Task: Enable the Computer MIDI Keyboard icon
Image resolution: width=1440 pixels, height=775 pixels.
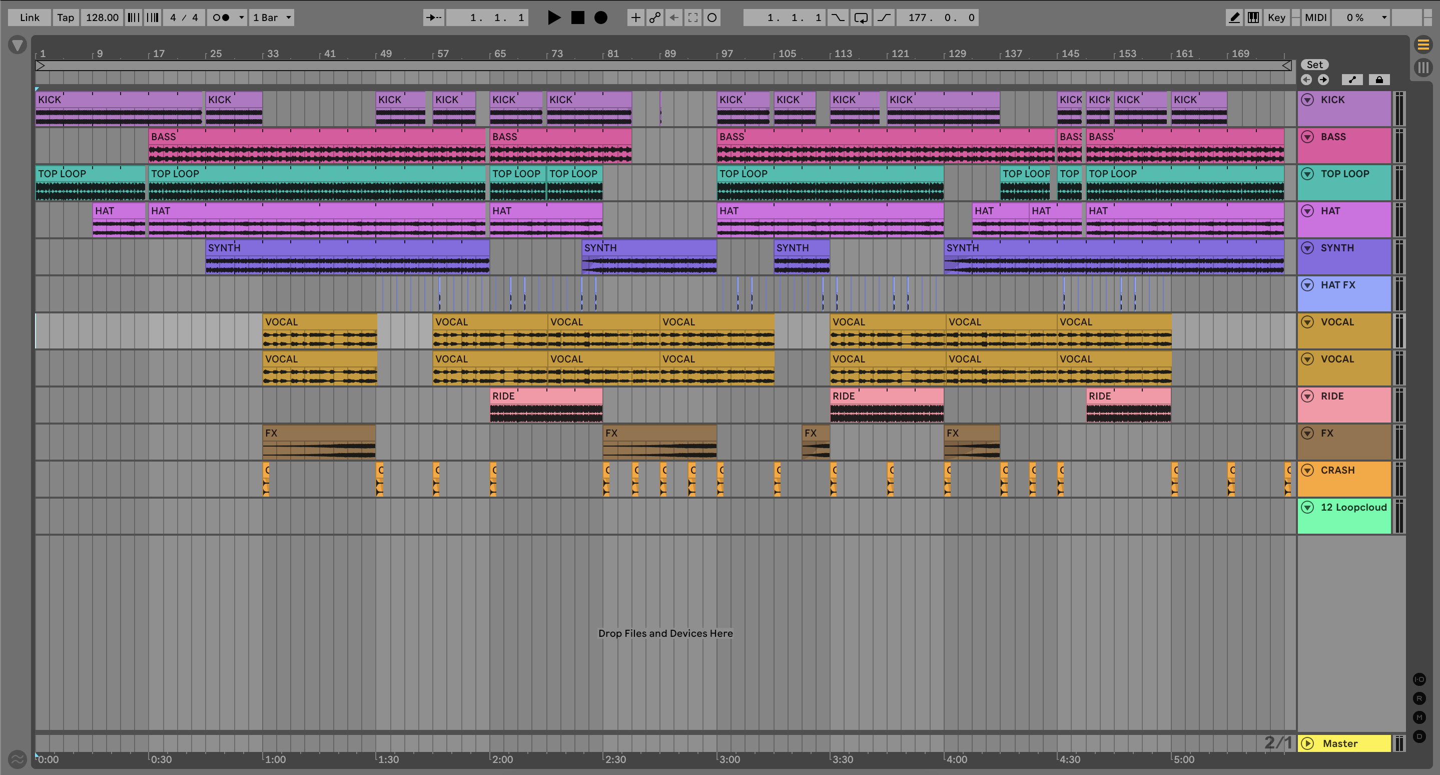Action: (x=1253, y=18)
